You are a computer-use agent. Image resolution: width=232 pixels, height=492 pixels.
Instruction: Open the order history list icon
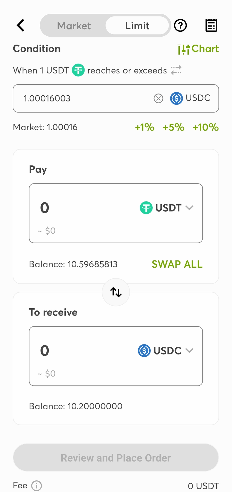pos(211,26)
